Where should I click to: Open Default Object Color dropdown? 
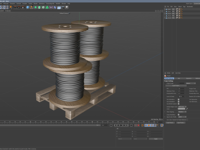[x=182, y=107]
